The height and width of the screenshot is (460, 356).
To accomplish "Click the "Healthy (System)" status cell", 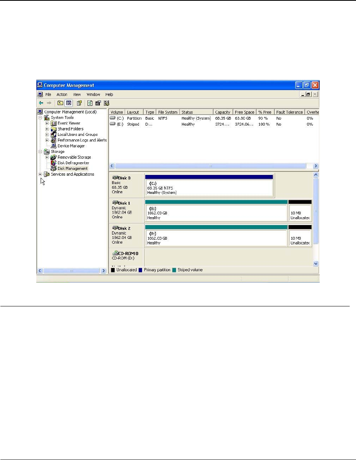I will click(x=196, y=118).
